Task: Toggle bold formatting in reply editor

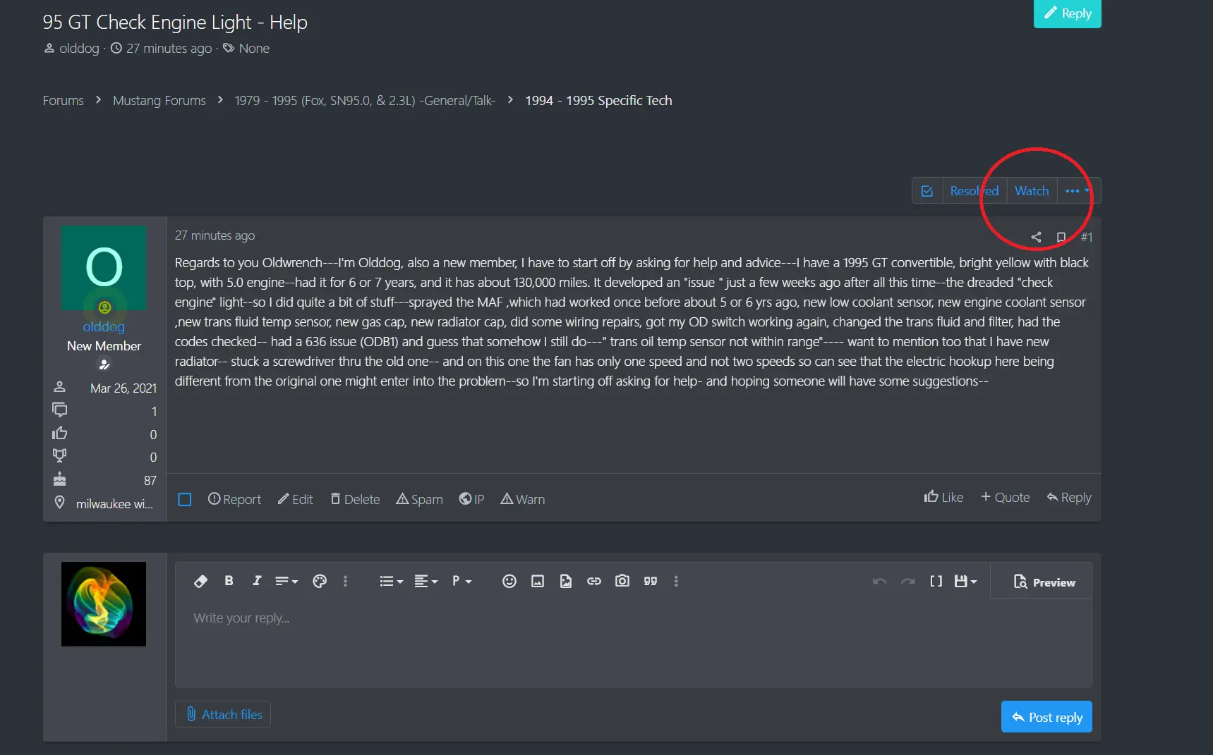Action: [229, 581]
